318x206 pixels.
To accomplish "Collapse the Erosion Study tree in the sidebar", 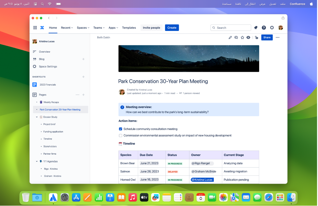I will pos(37,117).
